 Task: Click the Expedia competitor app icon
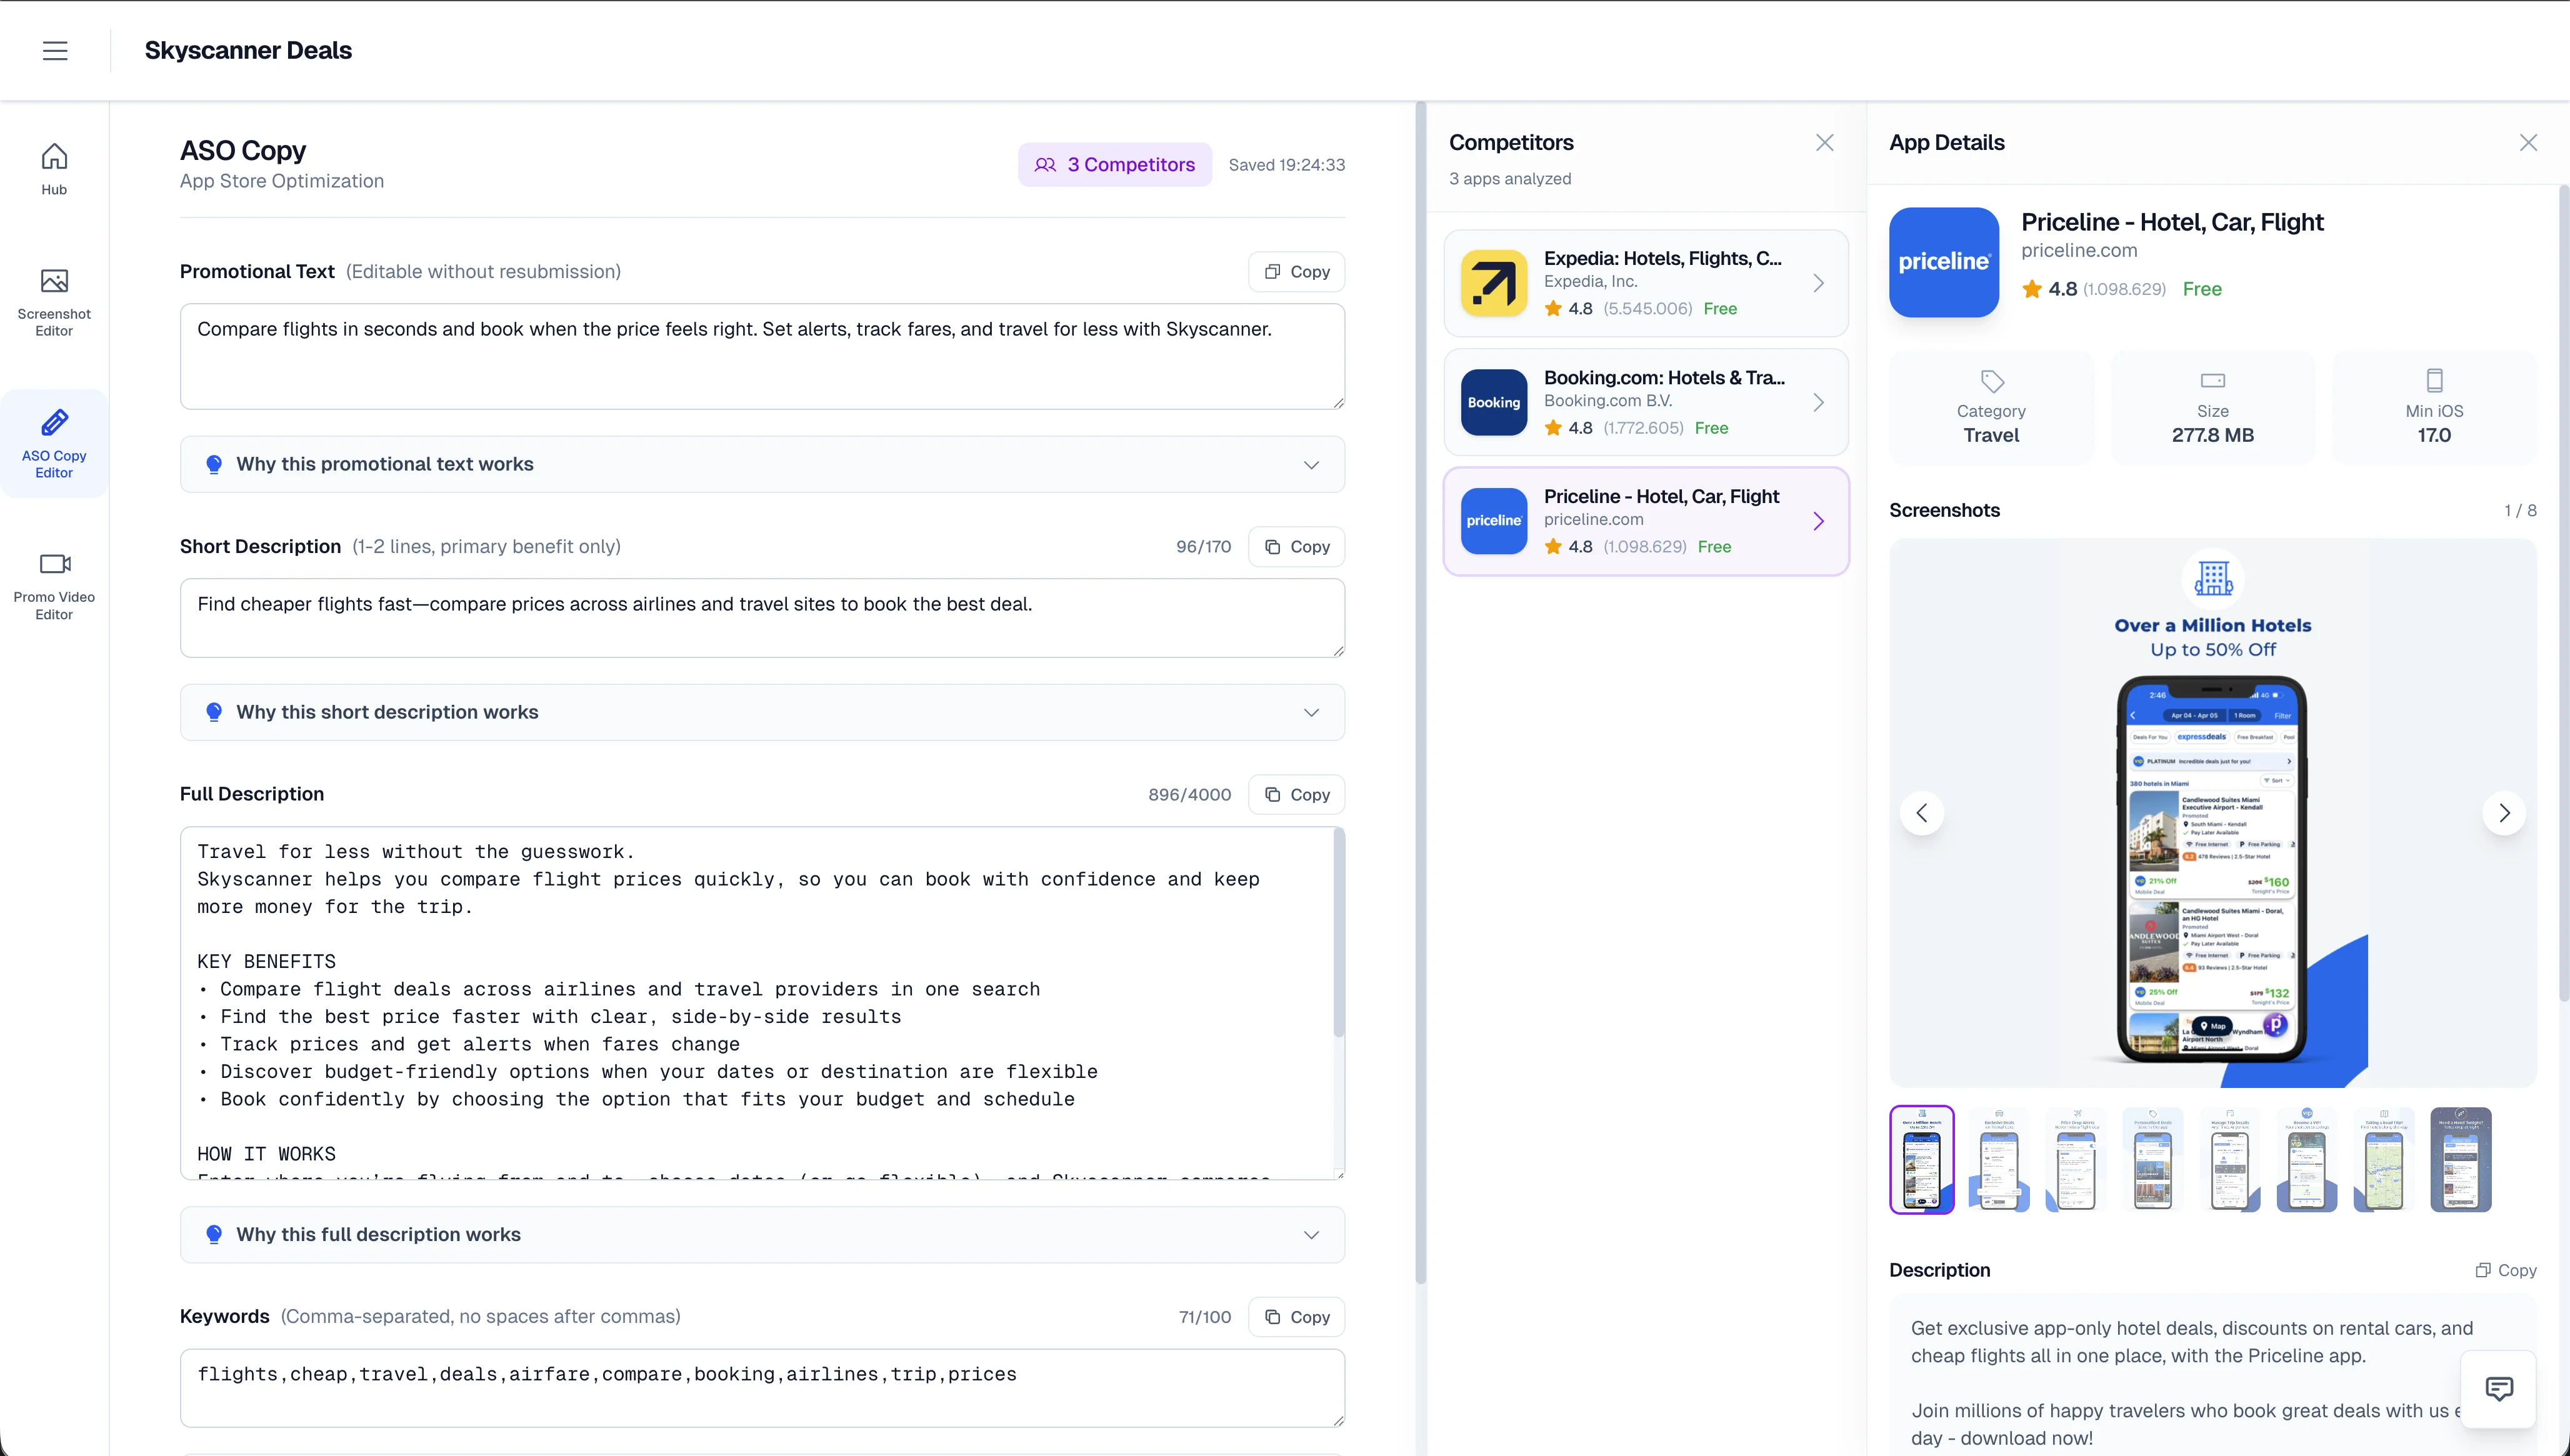pyautogui.click(x=1493, y=283)
